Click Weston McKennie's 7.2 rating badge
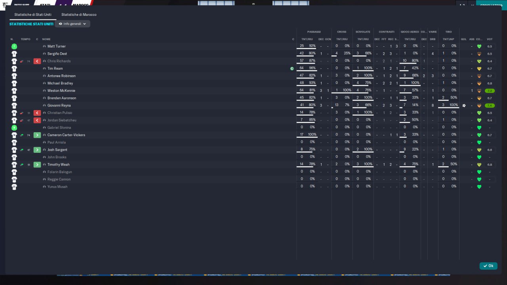The width and height of the screenshot is (507, 285). 490,91
